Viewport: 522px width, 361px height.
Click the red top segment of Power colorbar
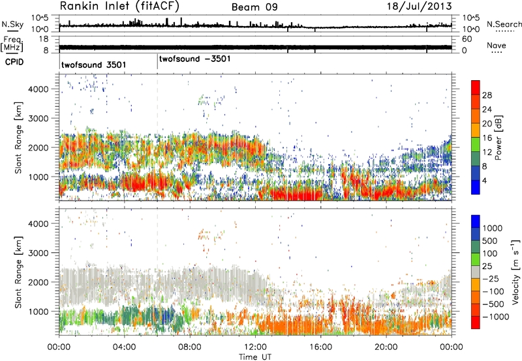coord(476,88)
